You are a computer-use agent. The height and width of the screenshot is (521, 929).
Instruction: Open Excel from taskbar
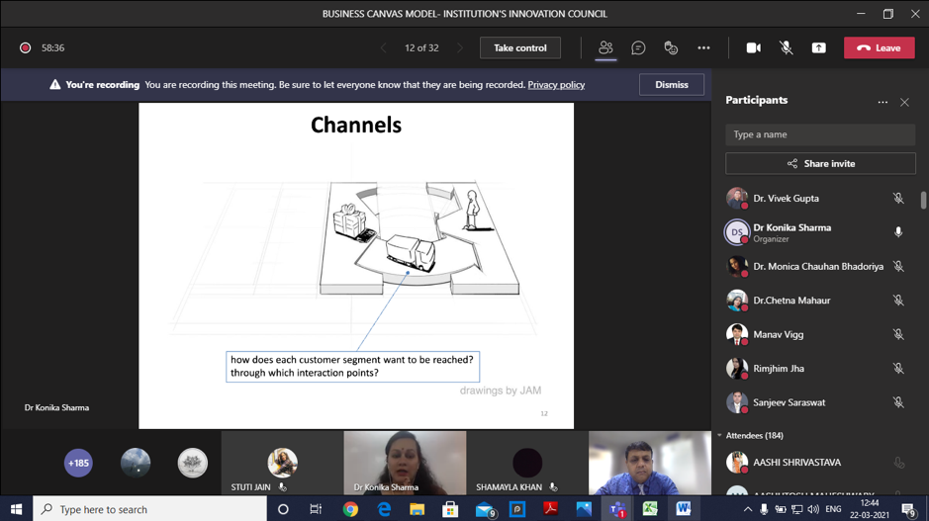[650, 509]
